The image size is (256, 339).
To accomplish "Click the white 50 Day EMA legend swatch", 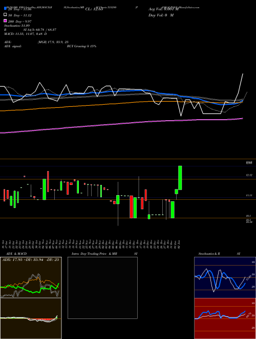I will pos(5,15).
